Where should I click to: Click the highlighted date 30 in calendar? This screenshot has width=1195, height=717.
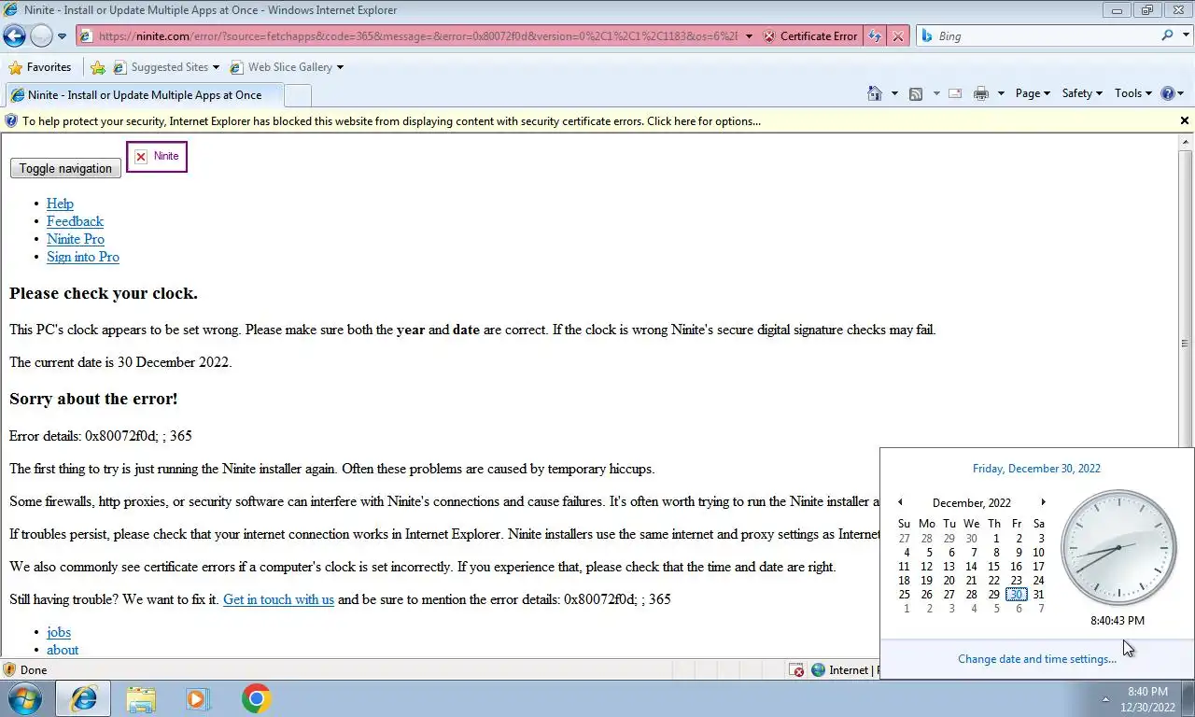pos(1017,595)
